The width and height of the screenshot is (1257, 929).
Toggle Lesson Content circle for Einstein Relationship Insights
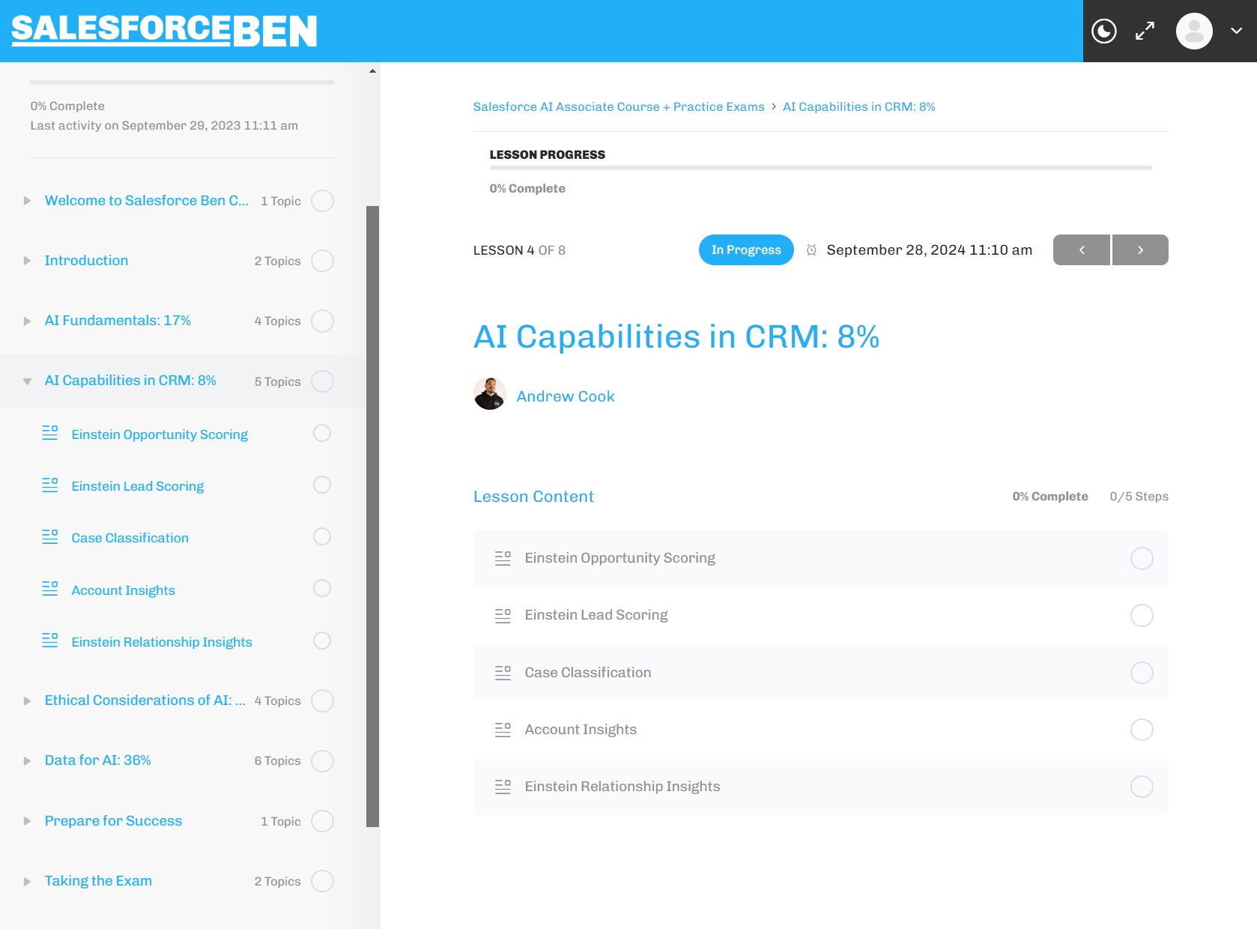coord(1142,787)
